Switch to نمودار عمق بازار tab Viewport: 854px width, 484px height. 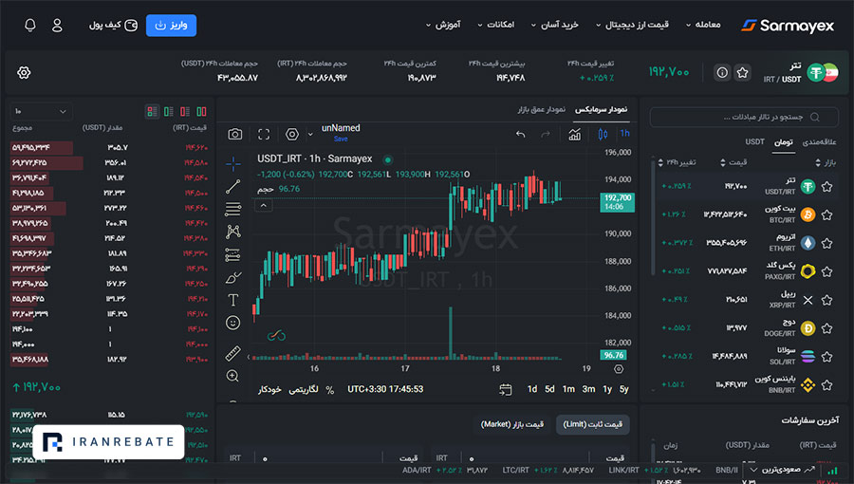click(542, 109)
